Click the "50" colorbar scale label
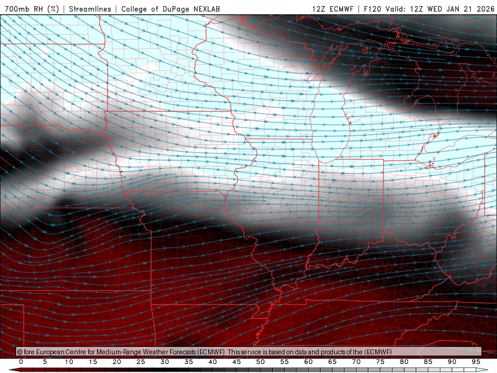Image resolution: width=497 pixels, height=373 pixels. 260,362
